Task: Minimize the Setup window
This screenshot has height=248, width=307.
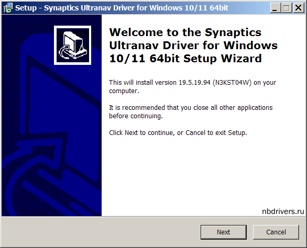Action: tap(275, 8)
